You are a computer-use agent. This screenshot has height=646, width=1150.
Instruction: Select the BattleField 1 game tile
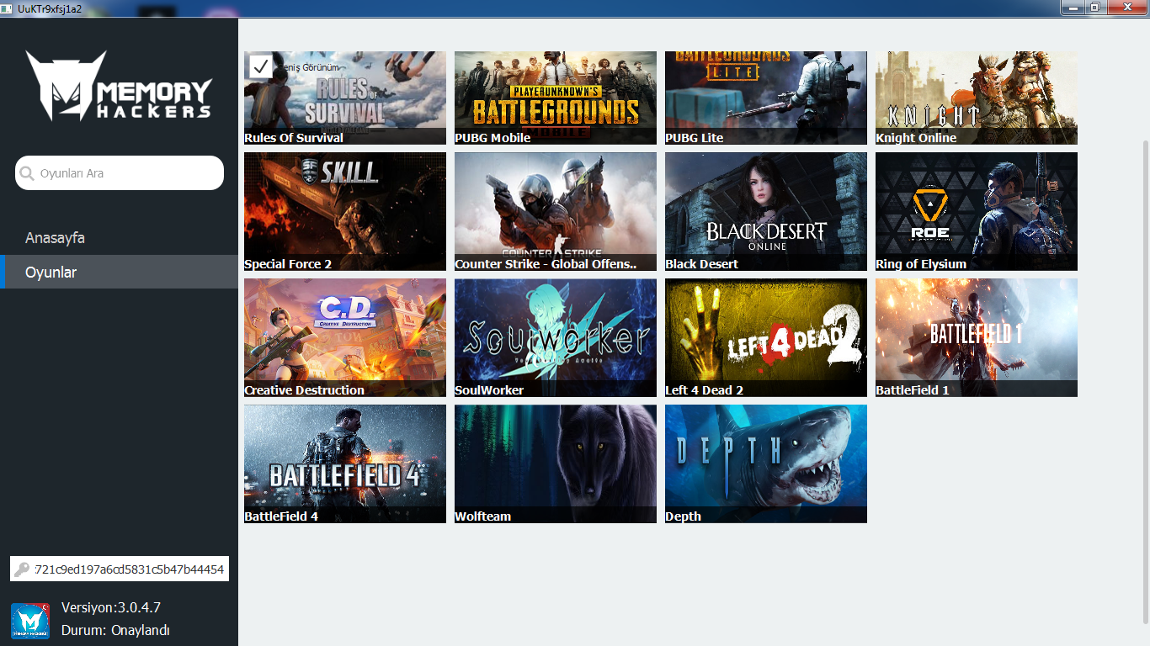coord(977,337)
